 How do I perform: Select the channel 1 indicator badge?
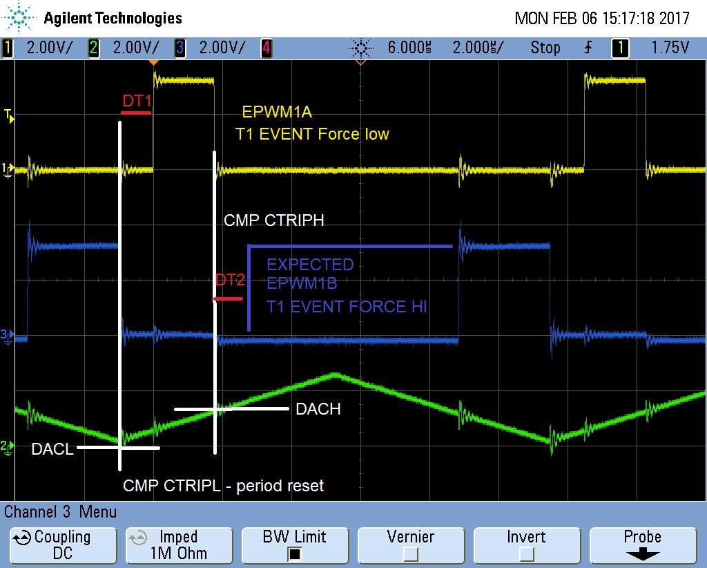point(8,48)
